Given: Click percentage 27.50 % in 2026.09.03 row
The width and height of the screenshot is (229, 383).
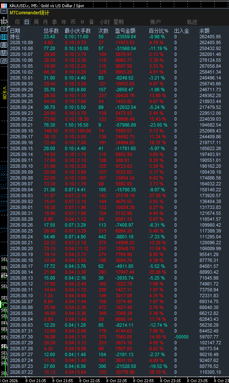Looking at the screenshot, I should [157, 195].
